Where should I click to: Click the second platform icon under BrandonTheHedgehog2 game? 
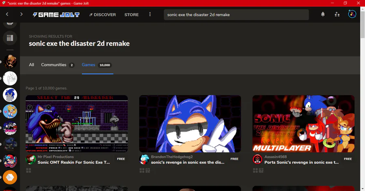[x=148, y=170]
